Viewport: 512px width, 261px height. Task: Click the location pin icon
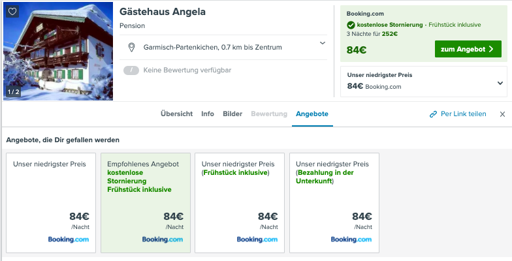coord(131,47)
